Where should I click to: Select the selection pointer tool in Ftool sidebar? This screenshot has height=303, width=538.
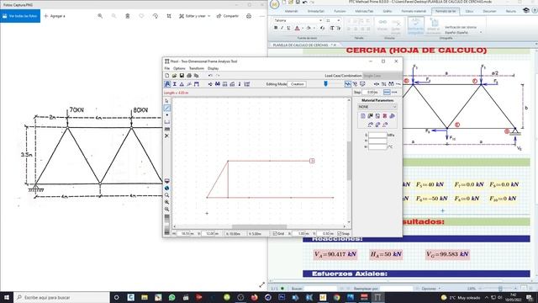(x=167, y=101)
